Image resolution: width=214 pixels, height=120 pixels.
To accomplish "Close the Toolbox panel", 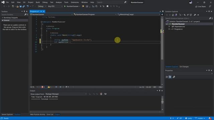I will (x=27, y=11).
